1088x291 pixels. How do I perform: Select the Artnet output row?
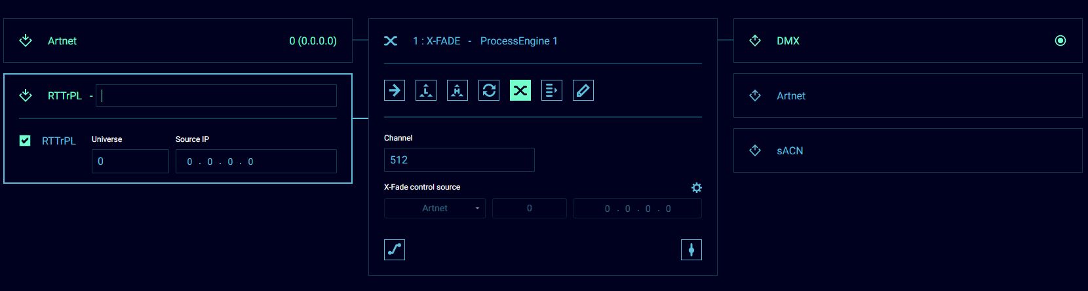pos(907,95)
